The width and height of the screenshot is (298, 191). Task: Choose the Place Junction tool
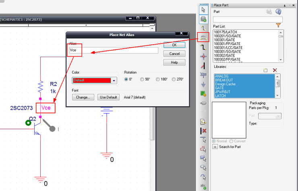(x=203, y=56)
